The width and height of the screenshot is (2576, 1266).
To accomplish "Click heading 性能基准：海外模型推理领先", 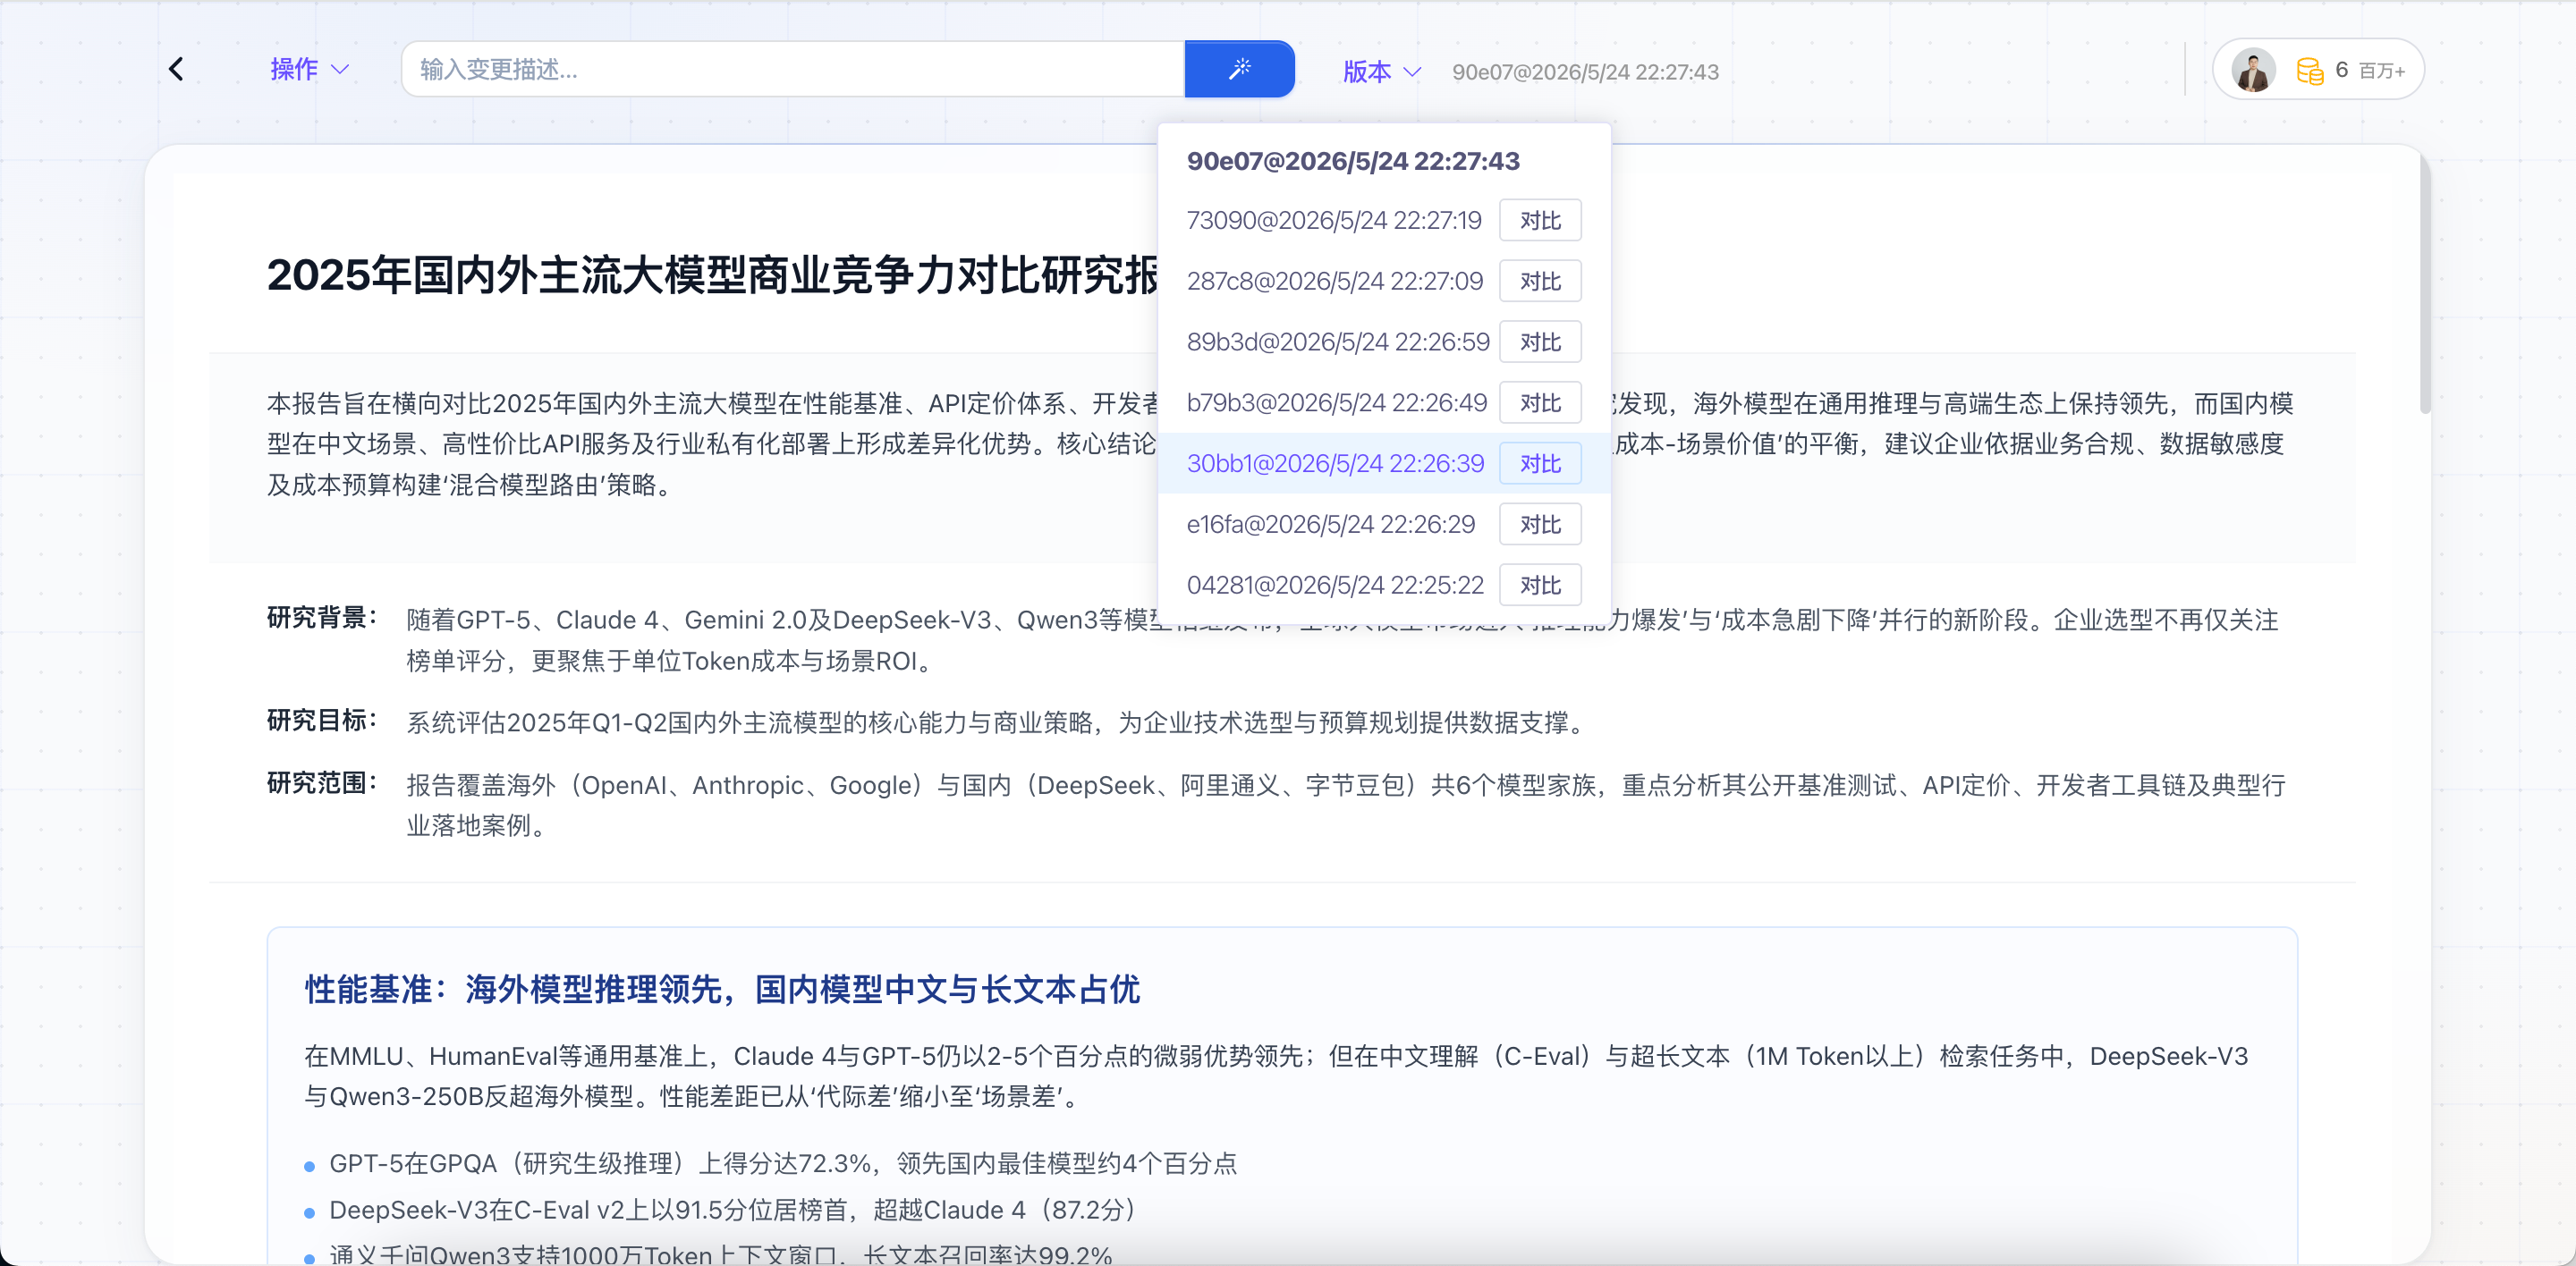I will 722,989.
